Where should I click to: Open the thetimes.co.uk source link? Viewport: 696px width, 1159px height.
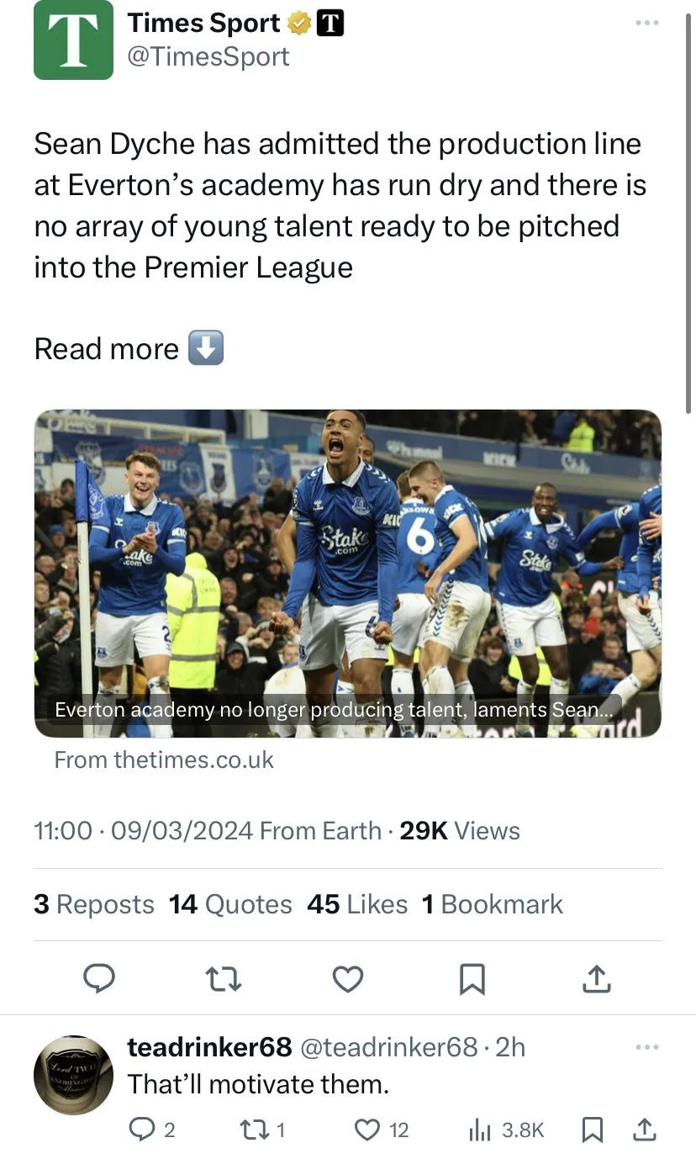164,759
